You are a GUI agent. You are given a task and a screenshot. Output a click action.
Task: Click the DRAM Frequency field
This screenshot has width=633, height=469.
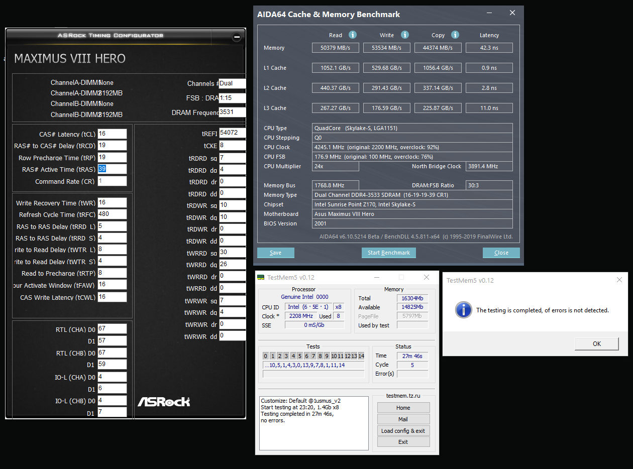[x=233, y=112]
